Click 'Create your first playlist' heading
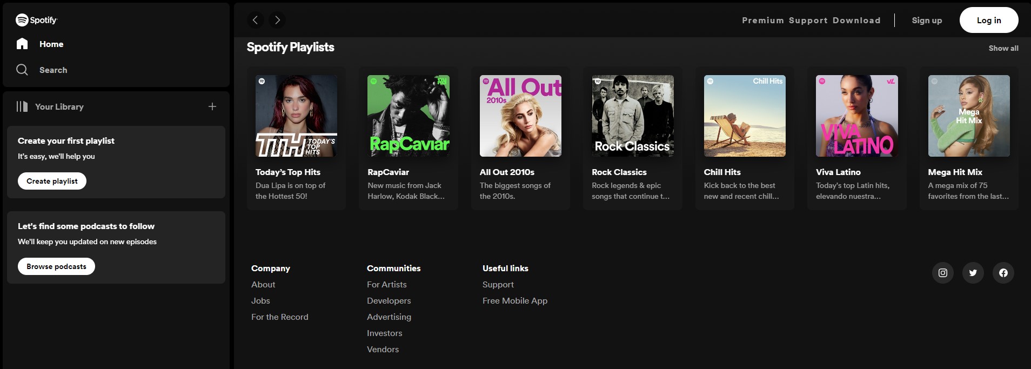1031x369 pixels. point(66,141)
